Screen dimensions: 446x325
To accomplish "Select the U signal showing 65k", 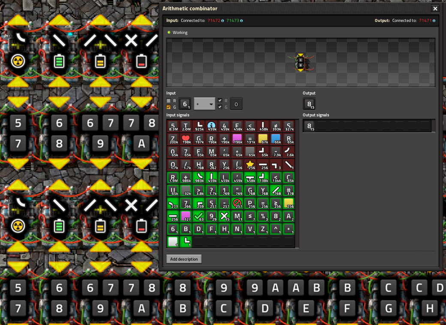I will tap(173, 191).
